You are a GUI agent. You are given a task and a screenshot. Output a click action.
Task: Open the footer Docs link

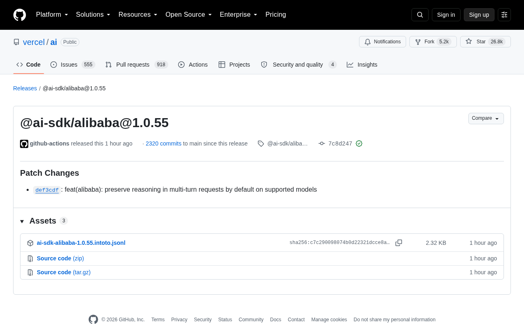tap(276, 320)
